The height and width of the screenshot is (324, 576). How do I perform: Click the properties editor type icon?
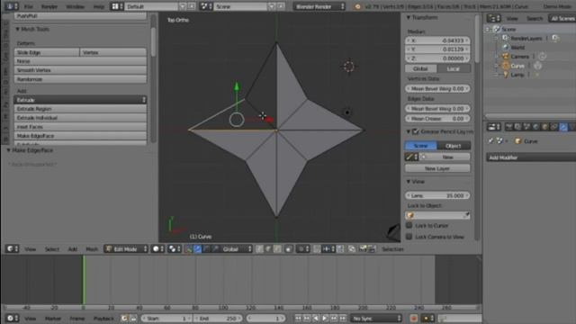[x=493, y=127]
